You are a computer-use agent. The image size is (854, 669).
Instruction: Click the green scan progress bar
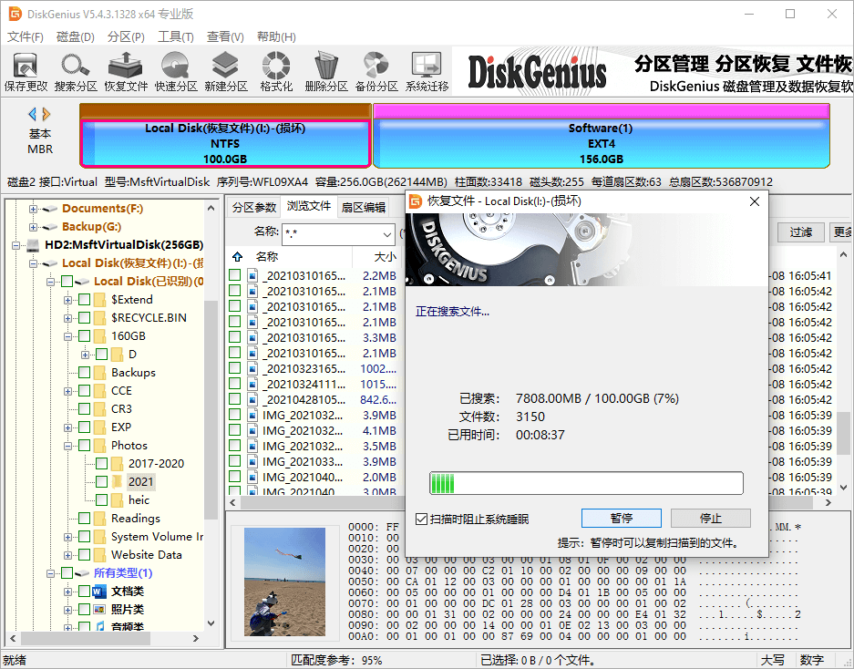coord(586,483)
